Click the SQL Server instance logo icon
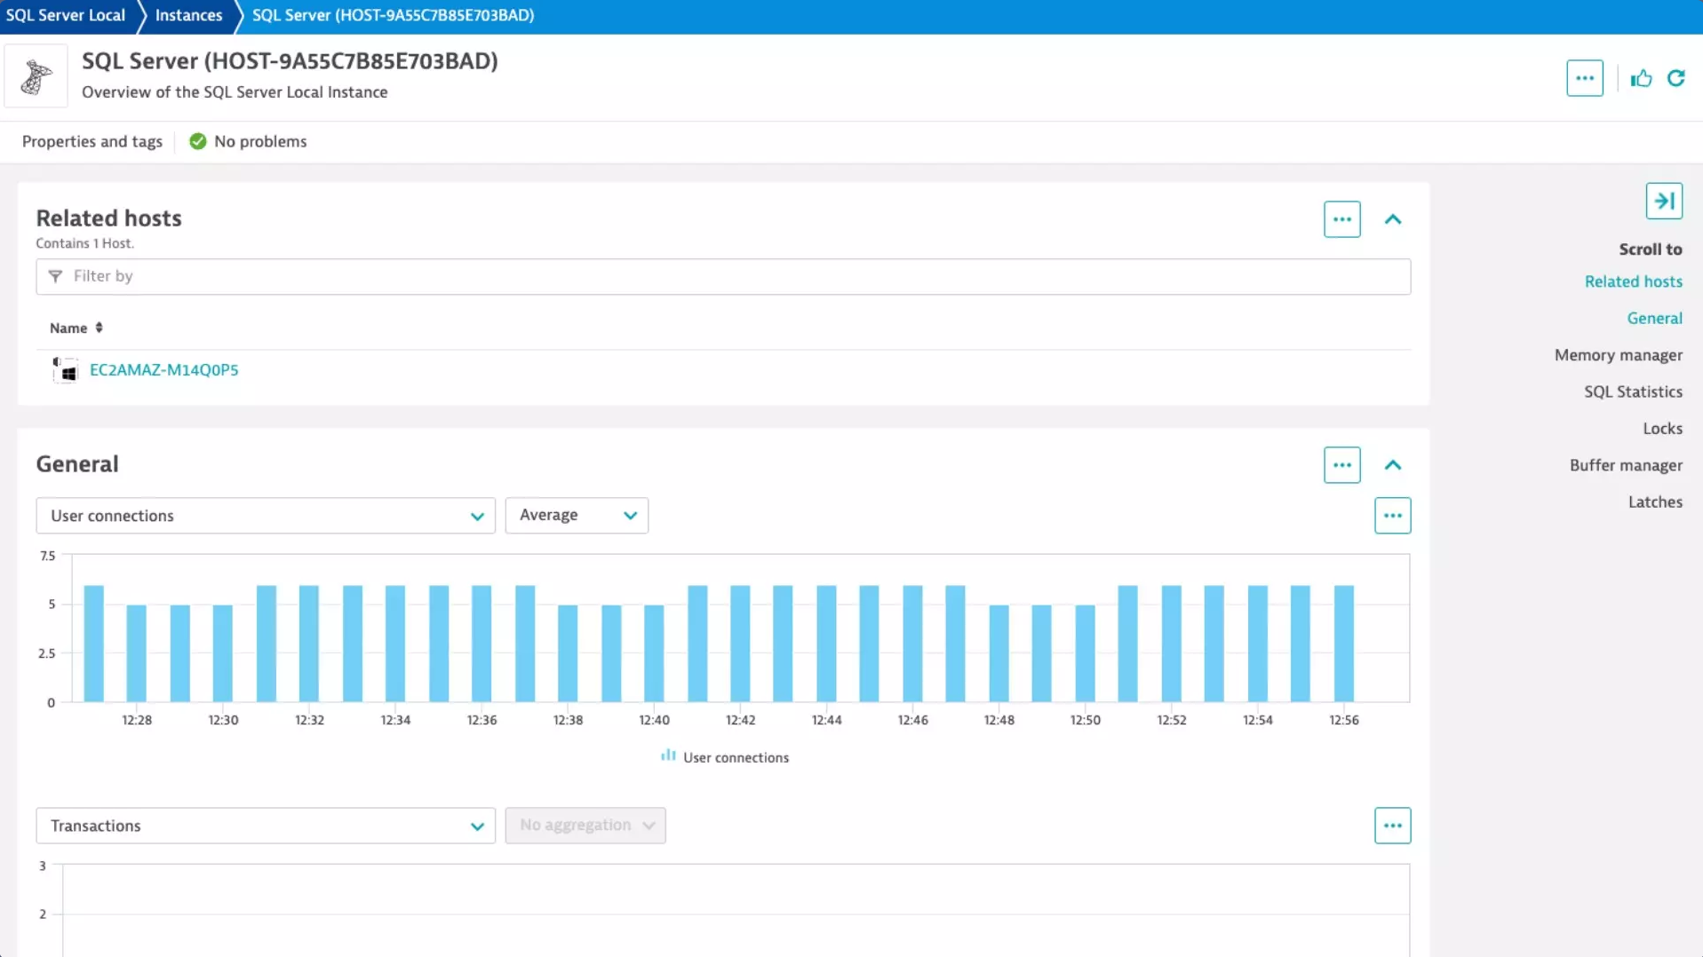The width and height of the screenshot is (1703, 957). tap(36, 76)
